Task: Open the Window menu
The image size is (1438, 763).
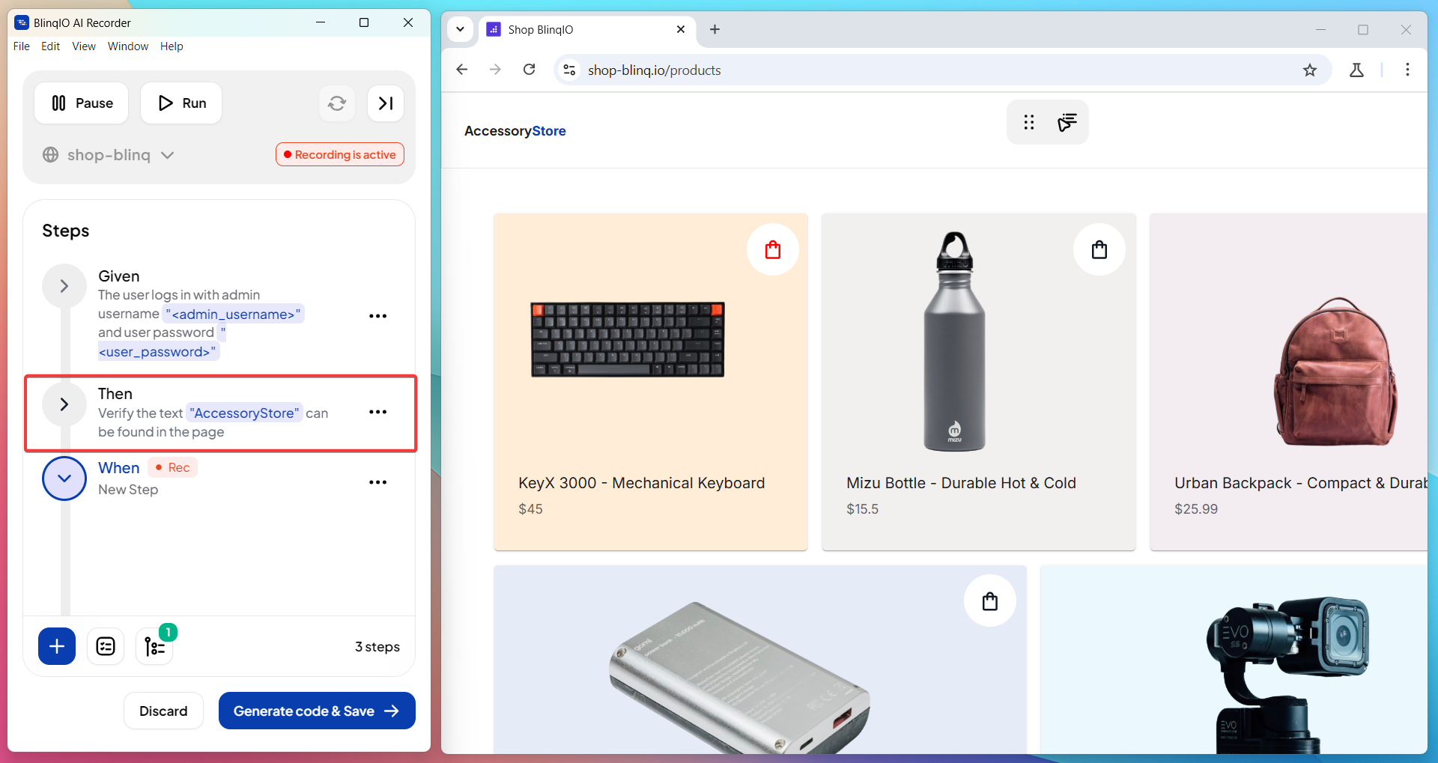Action: point(128,46)
